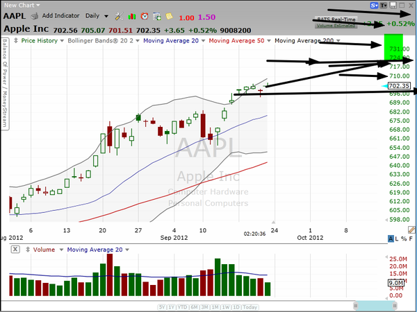Click the magenta 1.50 value
Viewport: 417px width, 312px height.
(x=206, y=17)
